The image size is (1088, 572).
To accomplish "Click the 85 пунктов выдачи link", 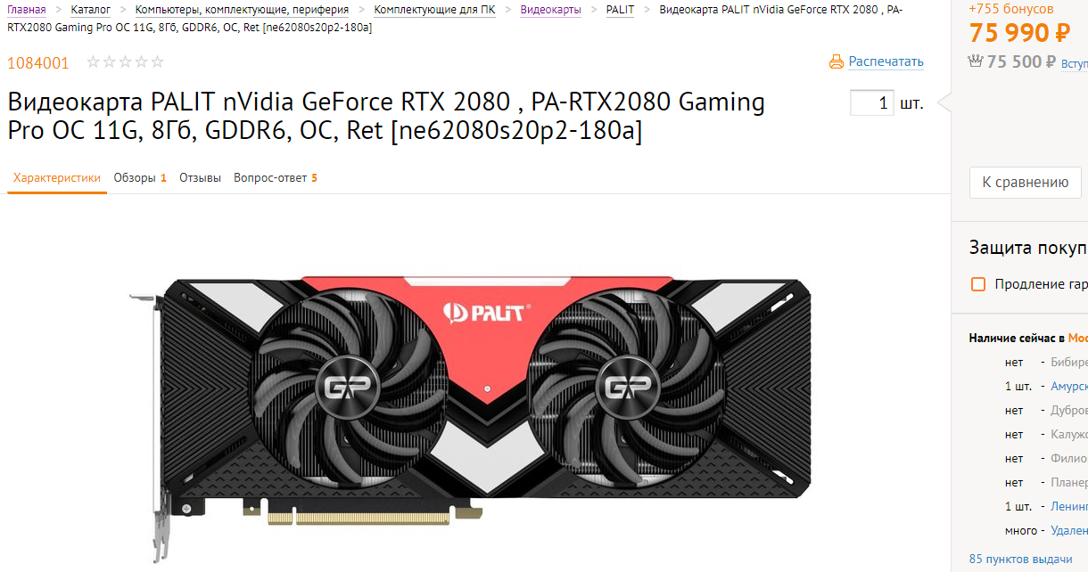I will point(1020,559).
